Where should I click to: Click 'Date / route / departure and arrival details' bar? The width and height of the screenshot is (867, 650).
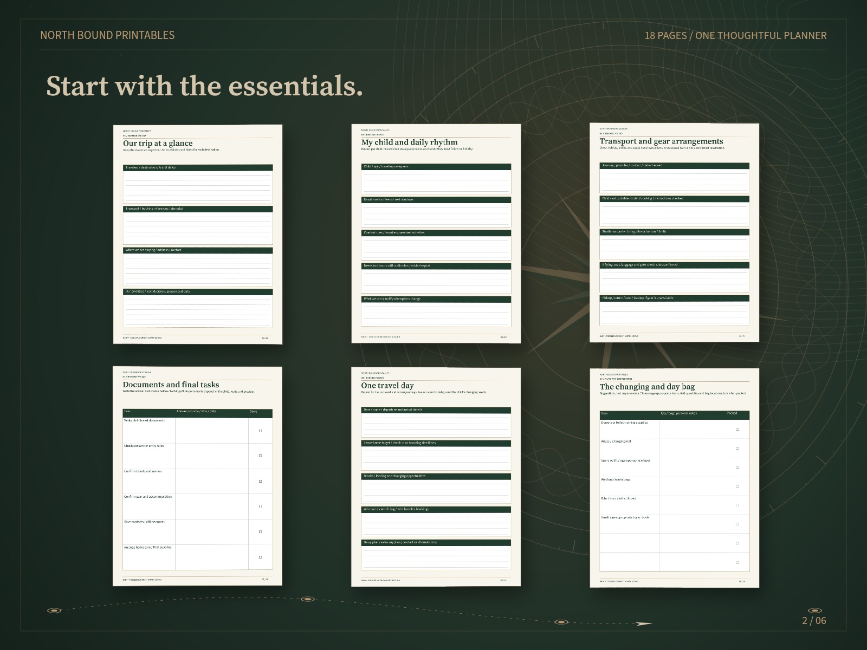(x=436, y=409)
